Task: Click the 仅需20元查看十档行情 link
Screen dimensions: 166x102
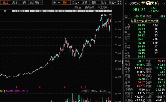Action: pos(145,21)
